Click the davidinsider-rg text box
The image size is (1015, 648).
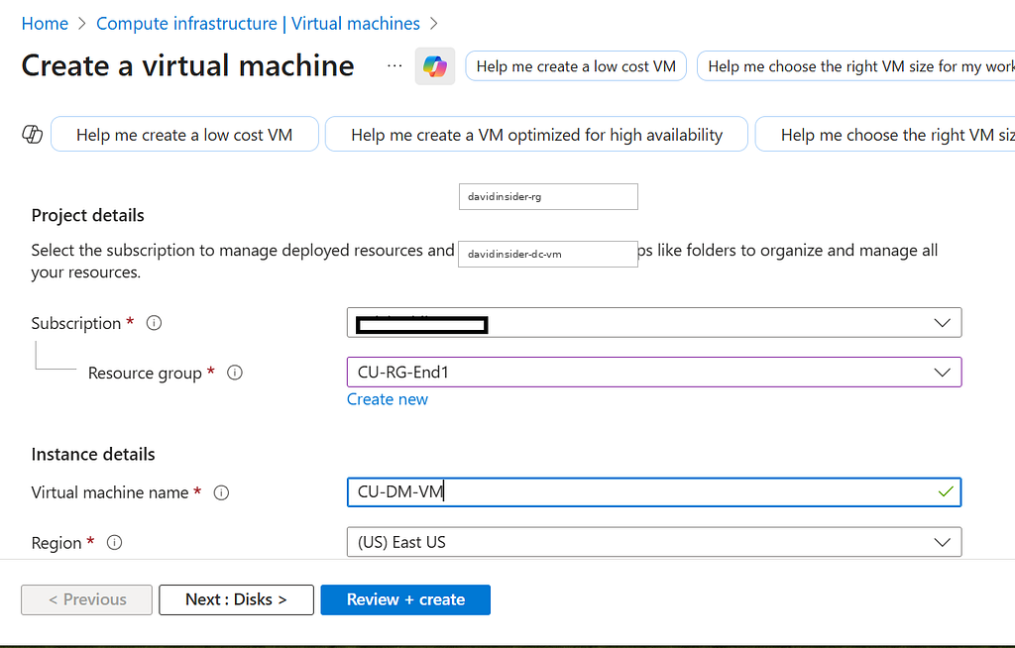point(548,197)
